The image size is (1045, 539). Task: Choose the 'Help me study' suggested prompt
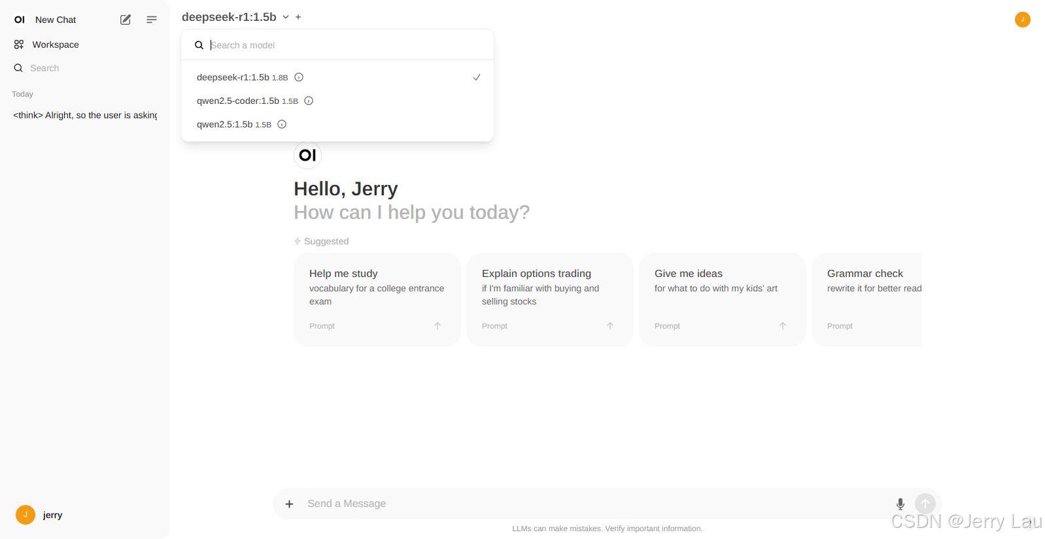coord(377,299)
